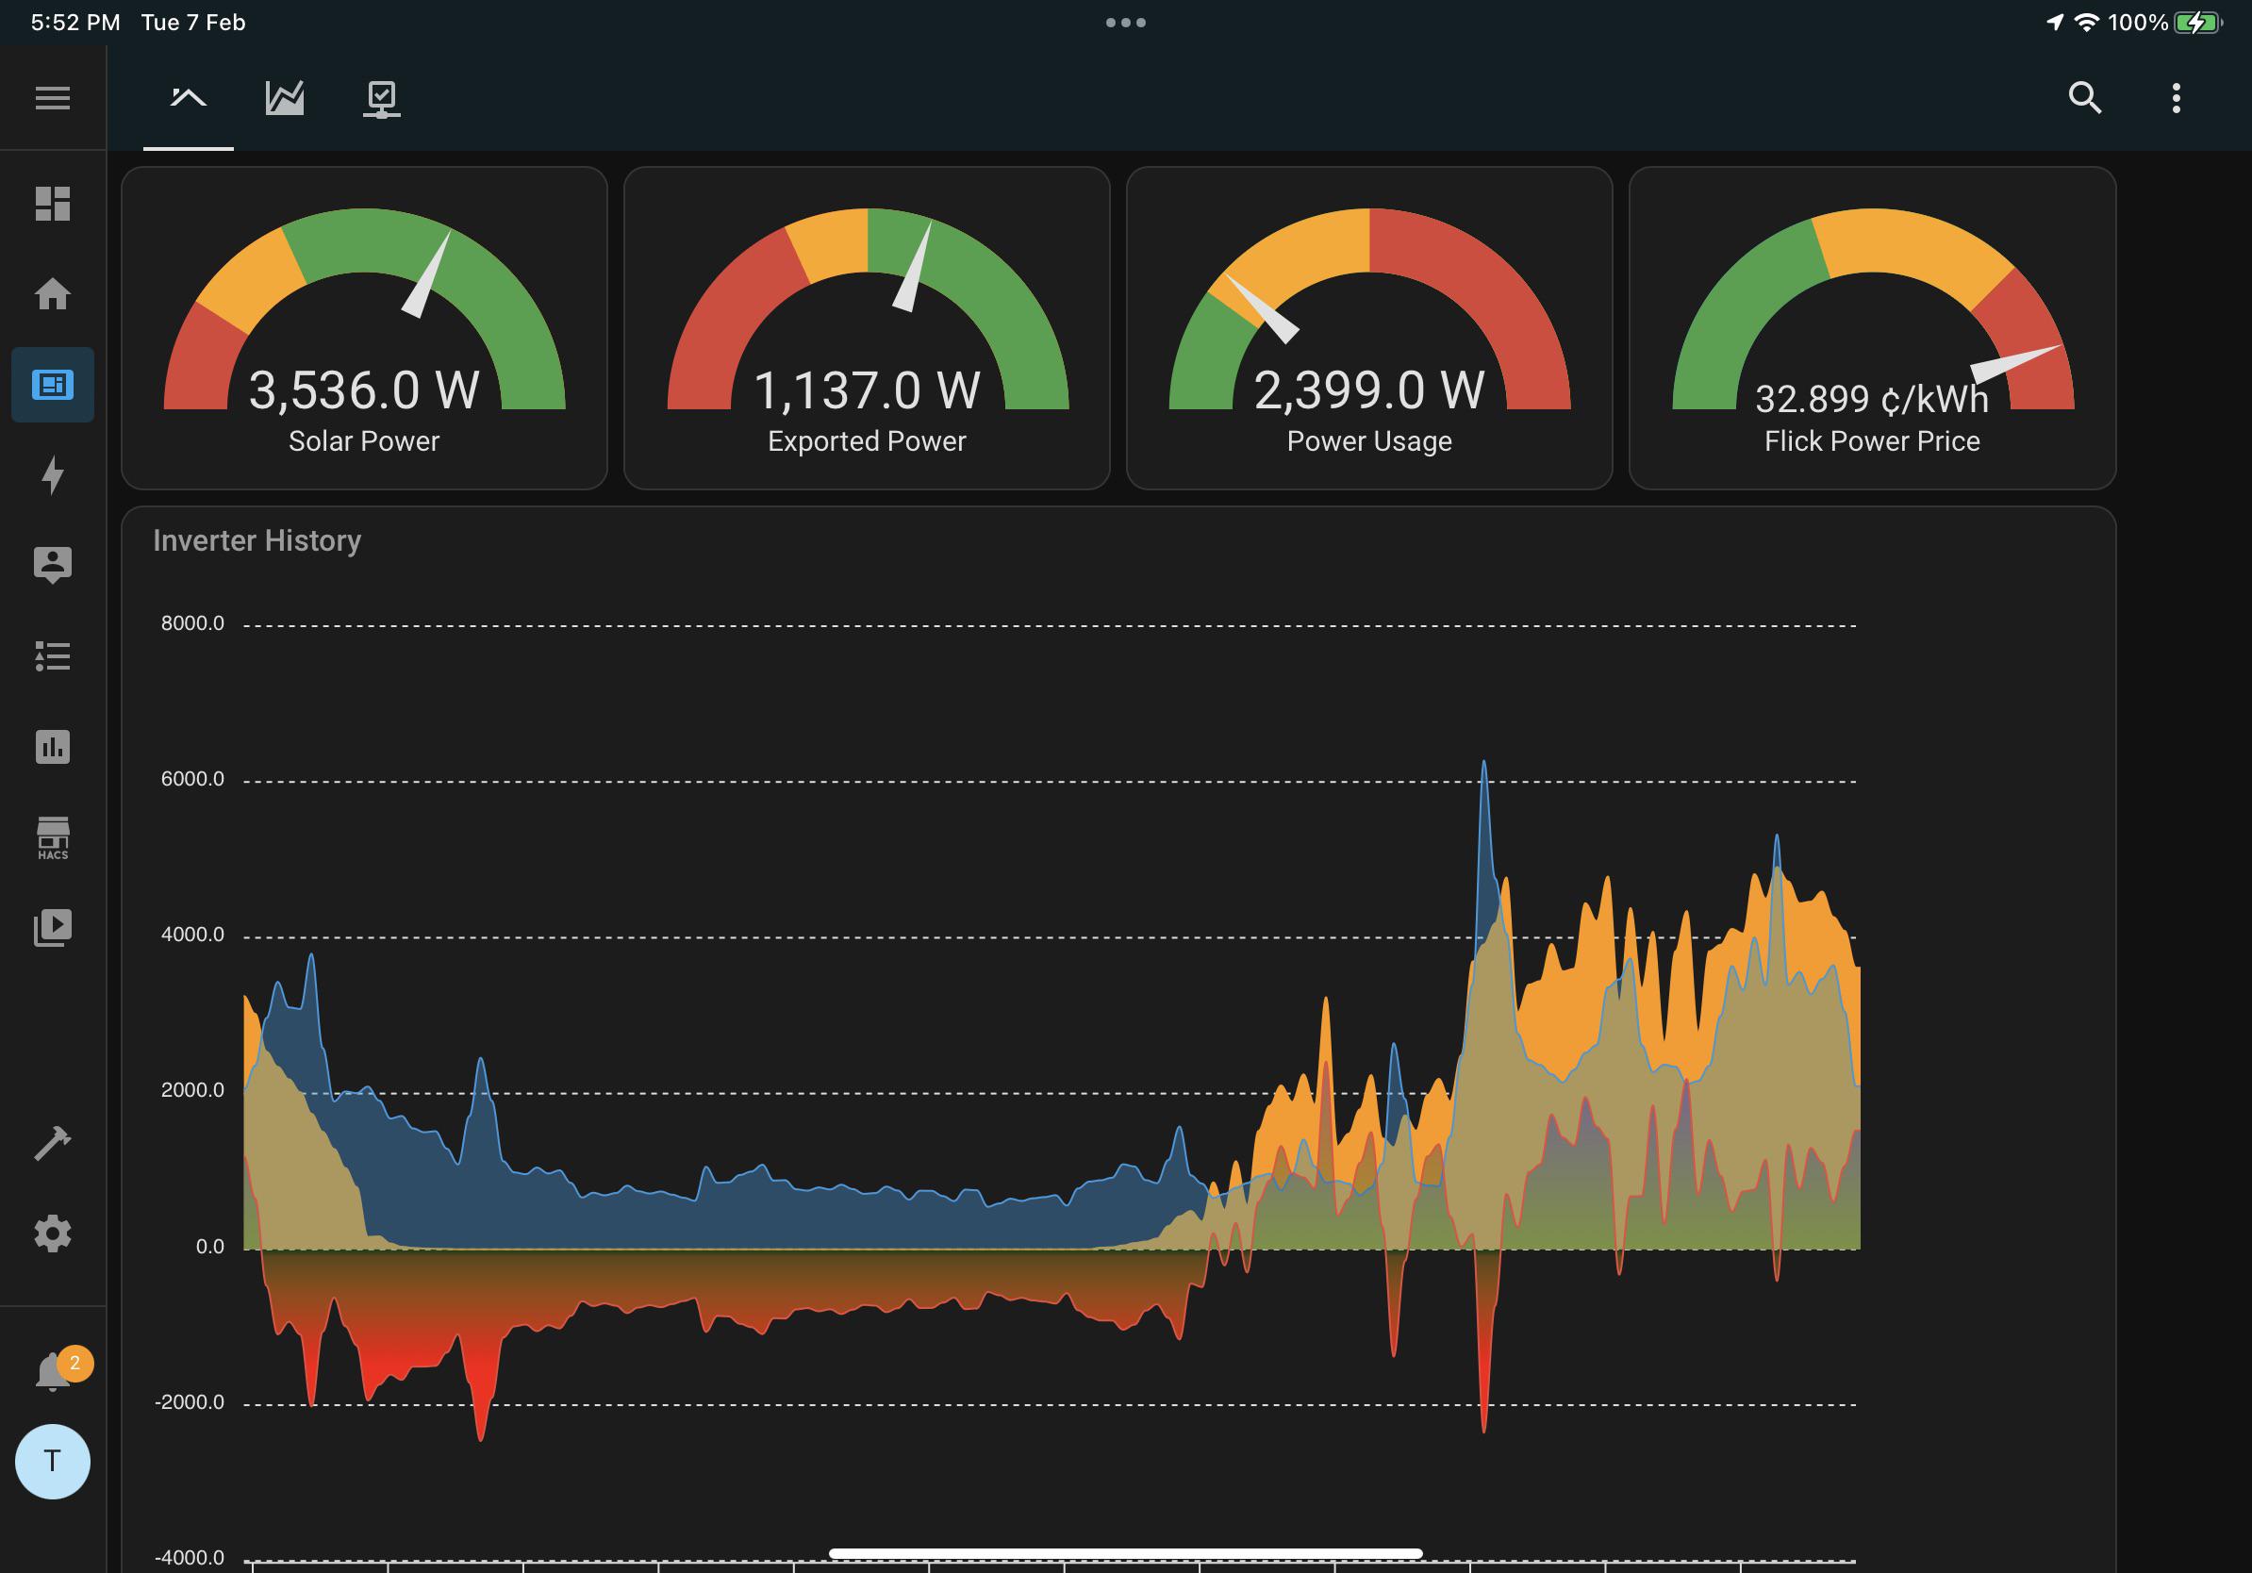Switch to the third dashboard view tab
Image resolution: width=2252 pixels, height=1573 pixels.
(x=381, y=98)
